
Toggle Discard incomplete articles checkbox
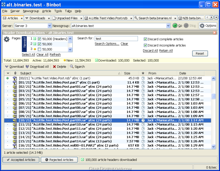[145, 45]
